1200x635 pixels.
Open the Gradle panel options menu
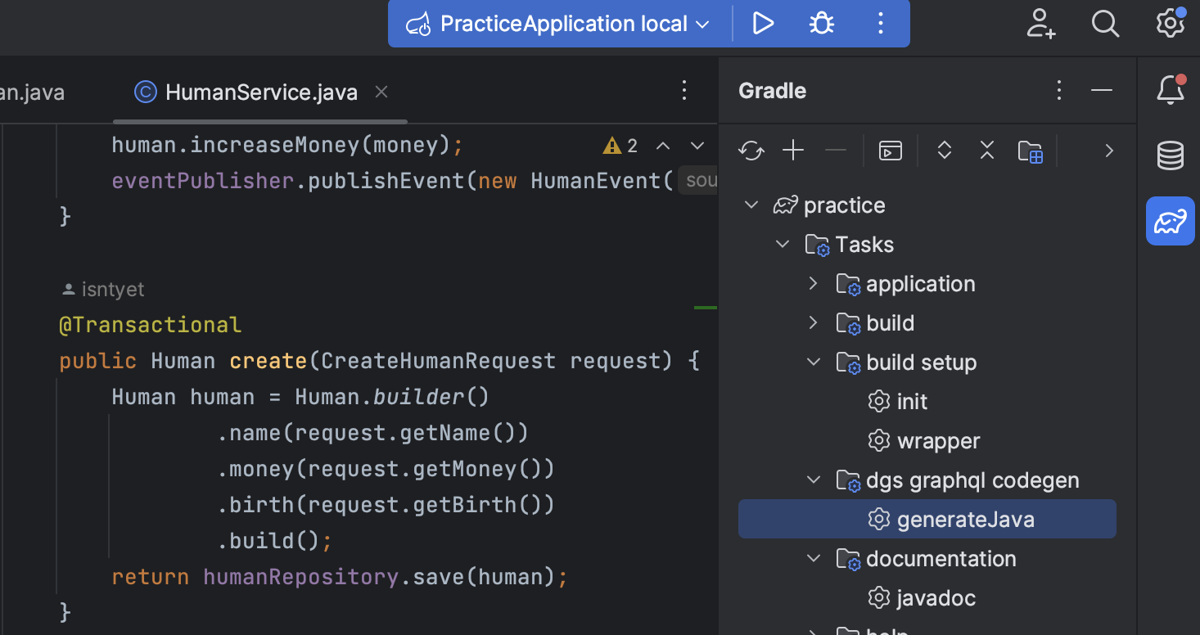(1058, 90)
